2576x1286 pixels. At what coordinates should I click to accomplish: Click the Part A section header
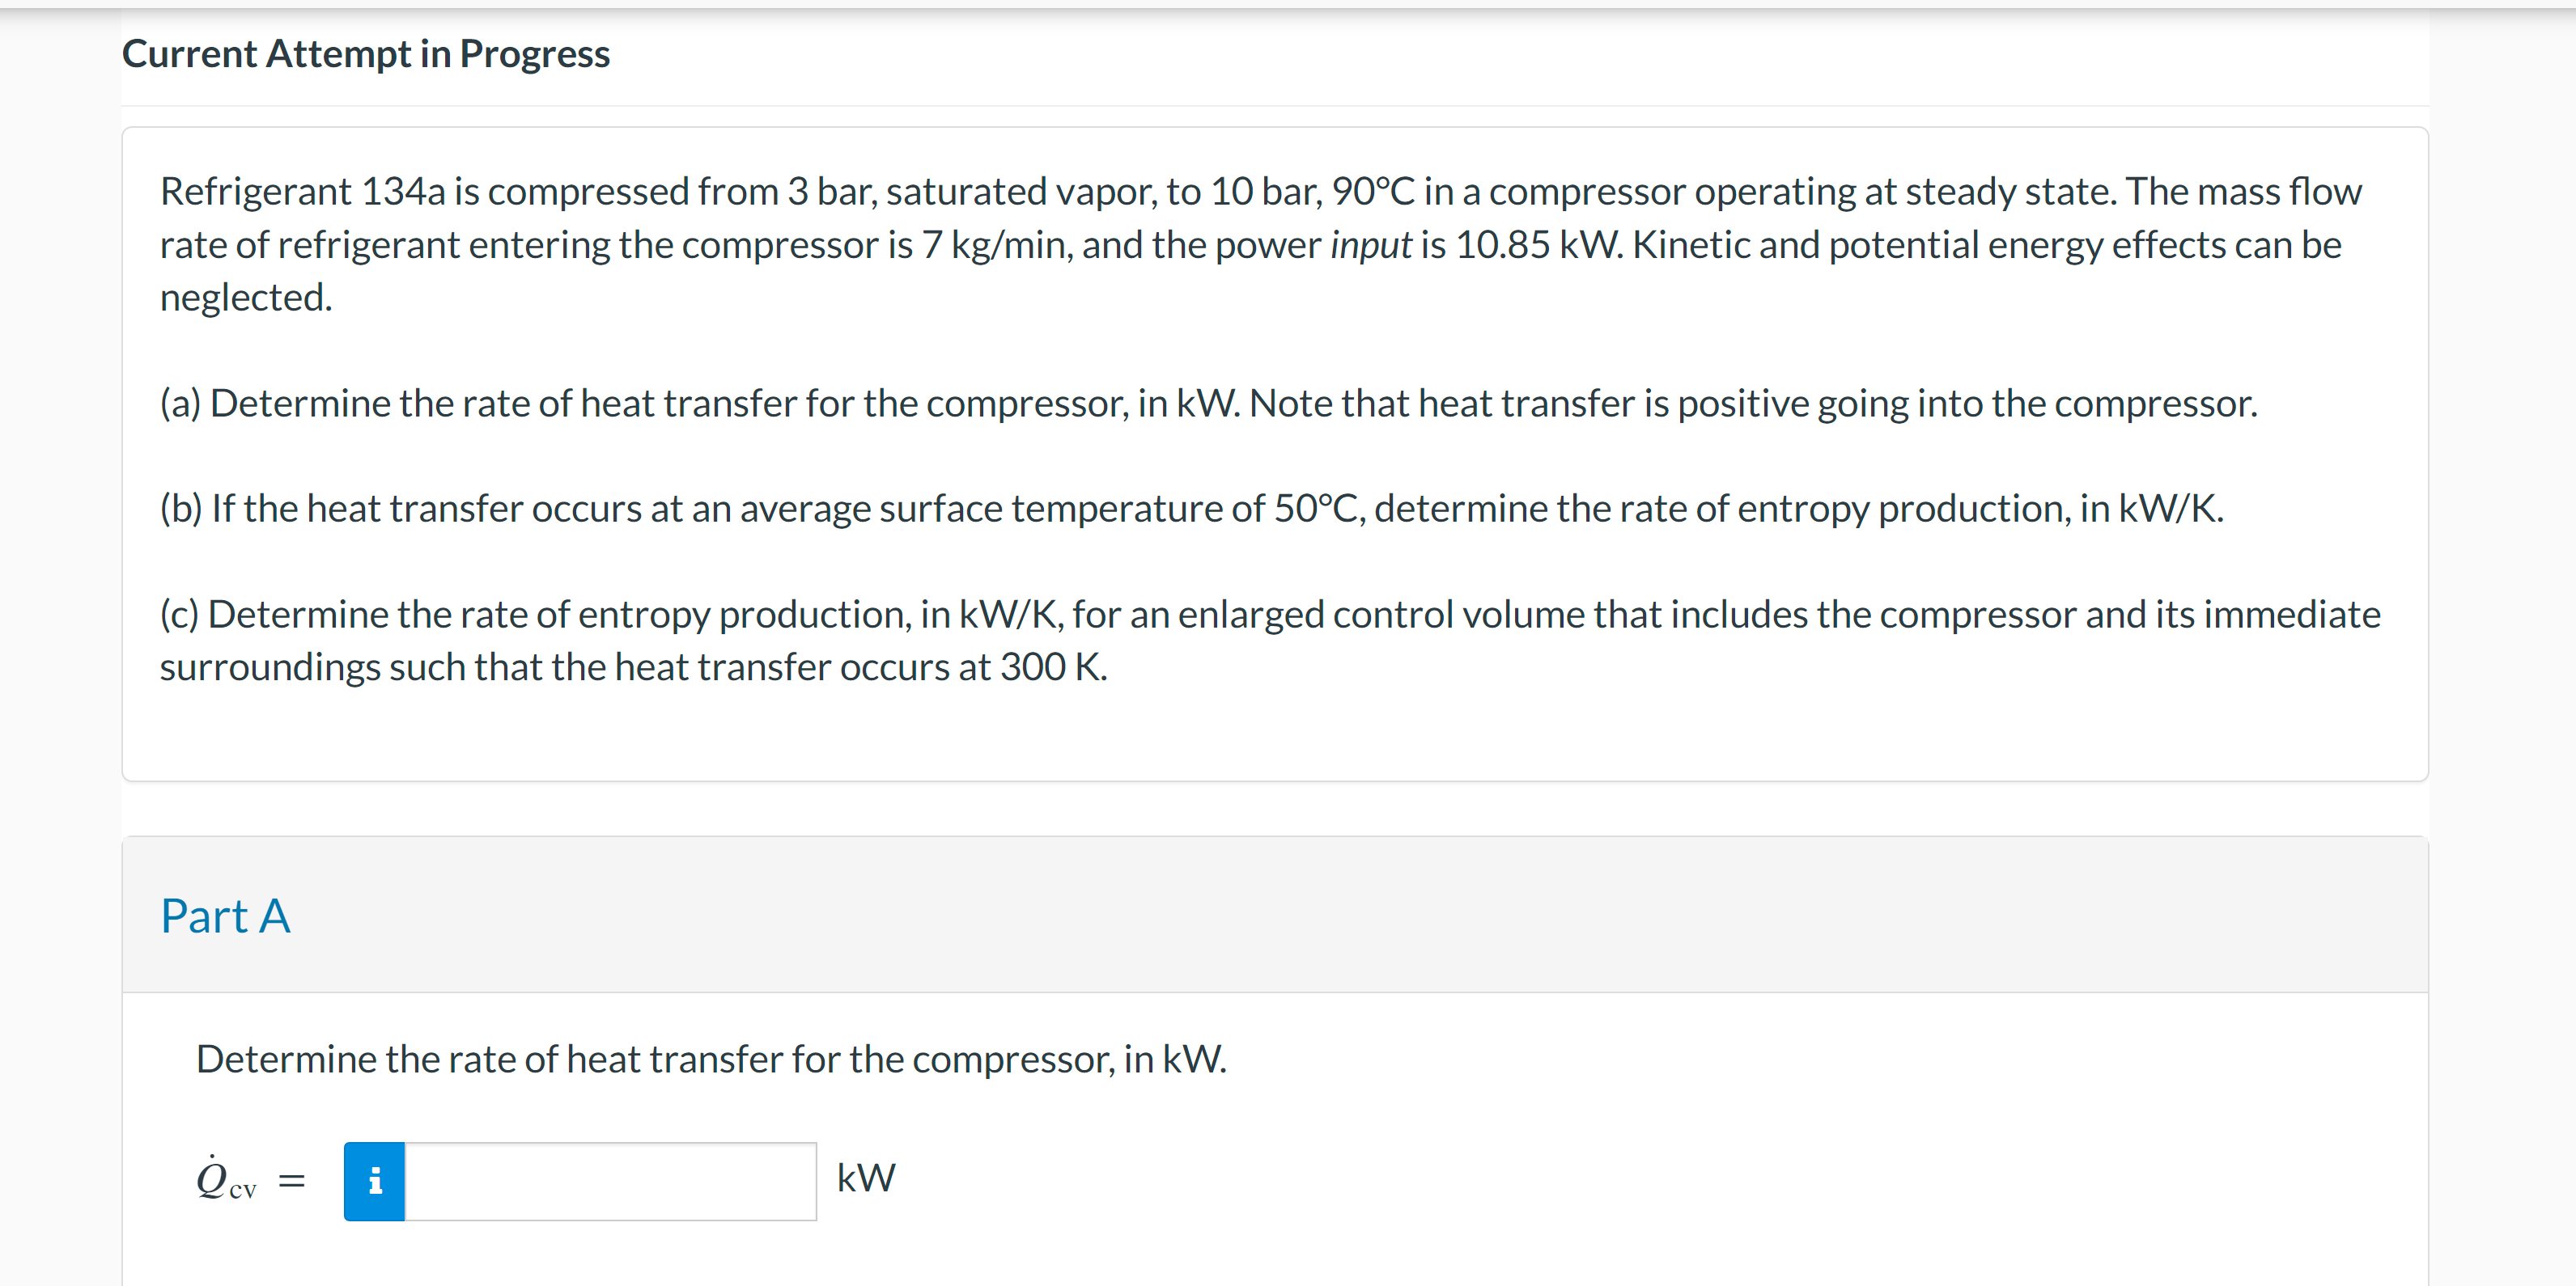coord(226,916)
